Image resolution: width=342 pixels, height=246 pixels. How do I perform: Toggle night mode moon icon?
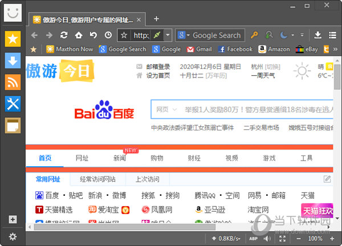coord(283,35)
